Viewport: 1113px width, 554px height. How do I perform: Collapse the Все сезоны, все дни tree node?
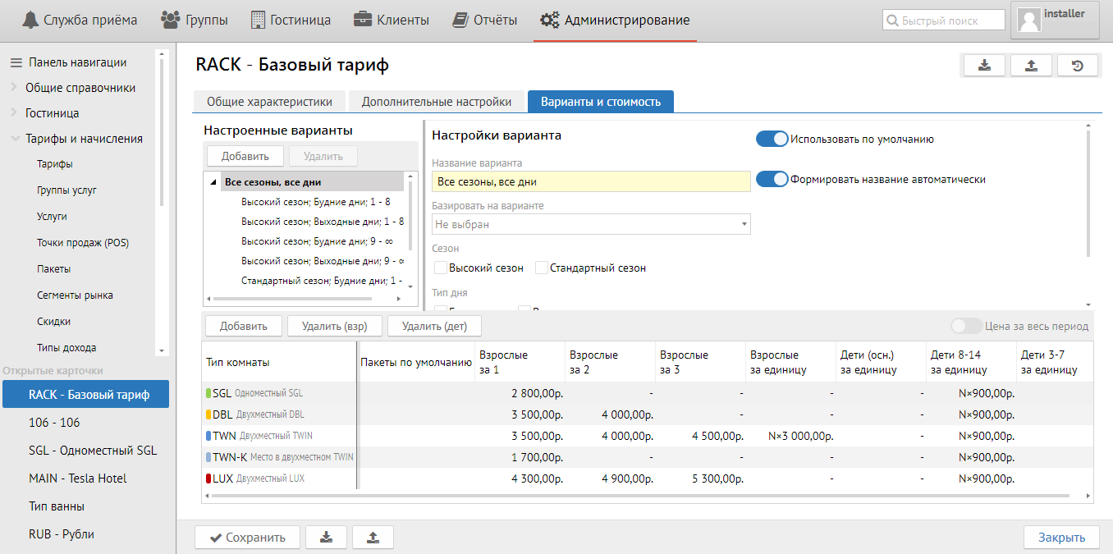(213, 182)
